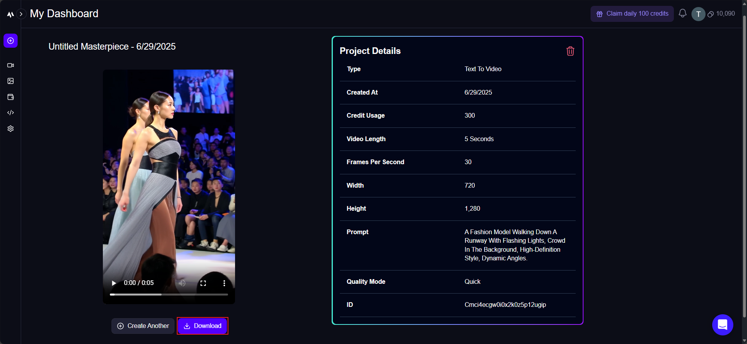Open user profile avatar menu

(x=698, y=14)
